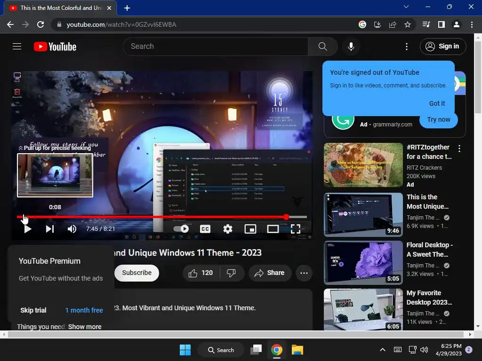
Task: Install app via download toolbar icon
Action: pyautogui.click(x=377, y=24)
